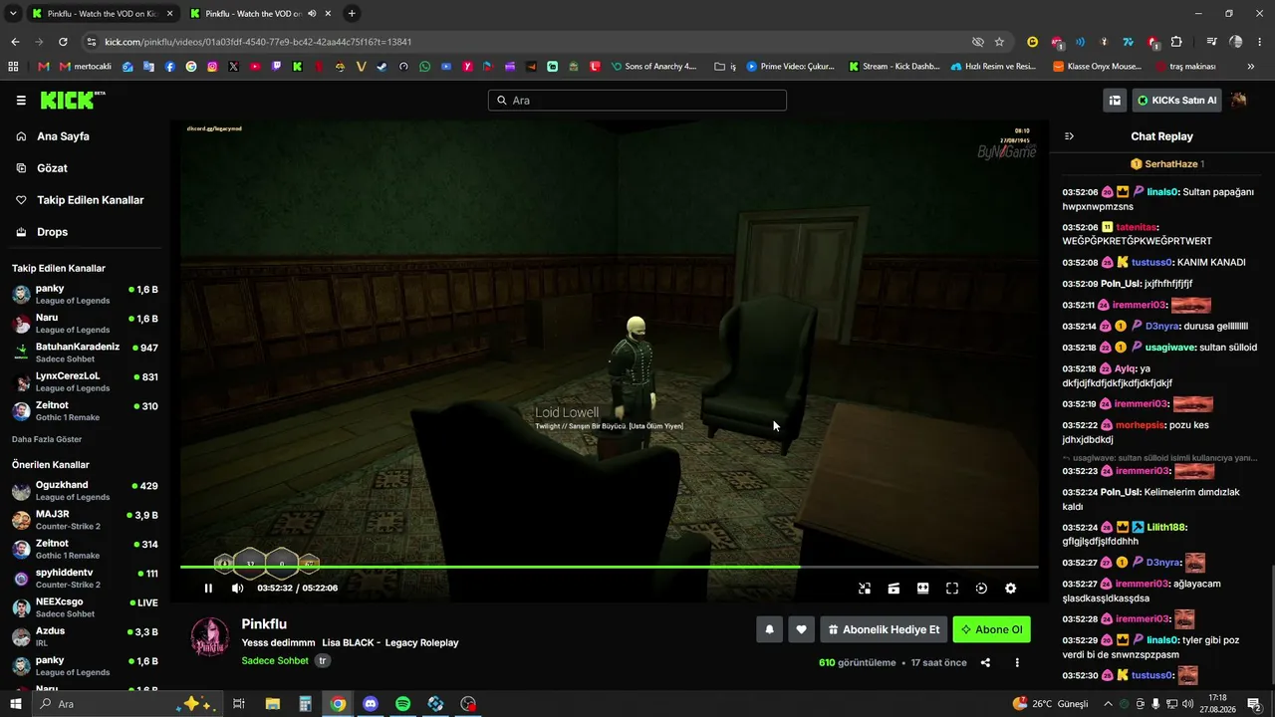Open MAJ3R recommended channel

[x=85, y=520]
